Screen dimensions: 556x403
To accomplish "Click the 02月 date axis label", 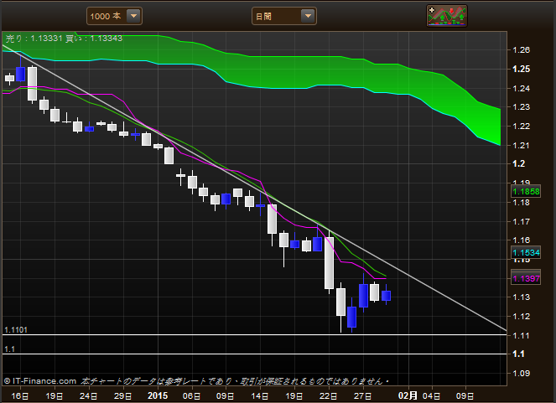I will tap(408, 395).
